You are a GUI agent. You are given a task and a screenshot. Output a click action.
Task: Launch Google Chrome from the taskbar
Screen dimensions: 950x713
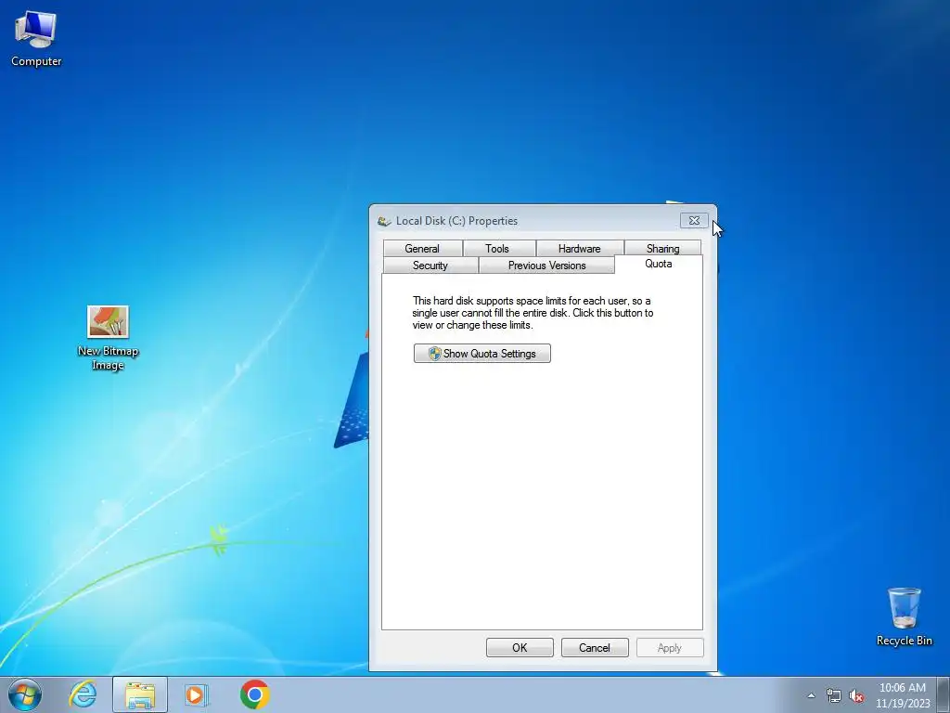[254, 694]
